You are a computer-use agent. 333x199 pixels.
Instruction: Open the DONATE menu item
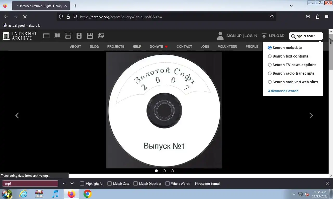pos(159,47)
